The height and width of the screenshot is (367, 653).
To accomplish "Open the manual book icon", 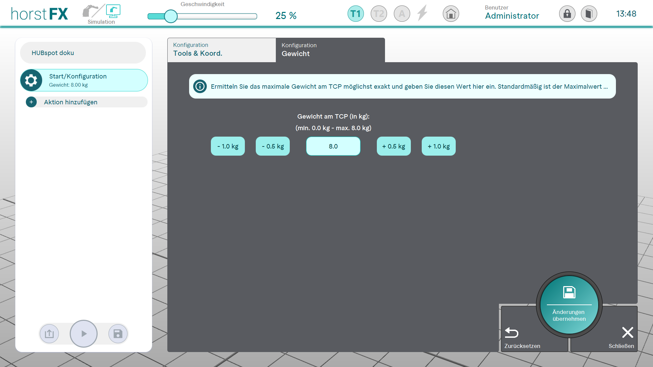I will point(589,14).
